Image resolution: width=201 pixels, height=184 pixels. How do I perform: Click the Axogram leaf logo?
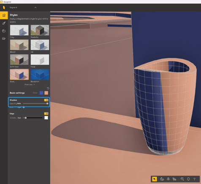click(x=4, y=8)
